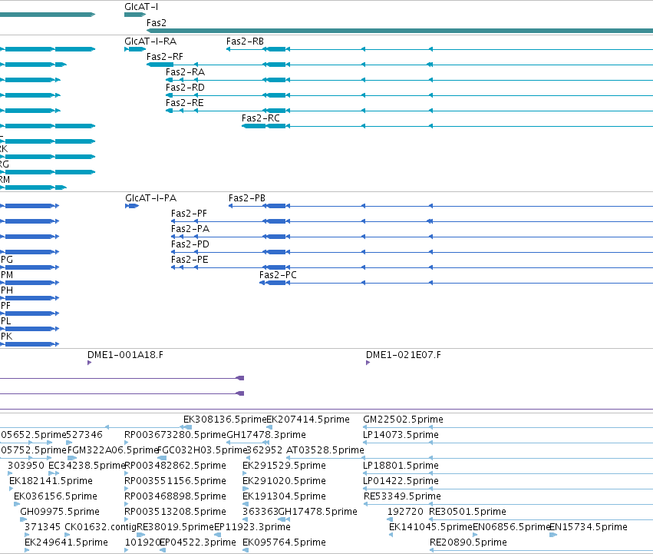Select EST RE38019.5prime
653x554 pixels.
coord(175,528)
